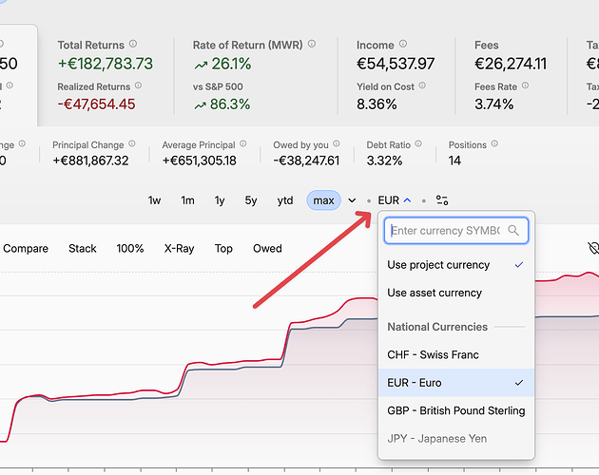Viewport: 599px width, 475px height.
Task: Toggle the hide values eye icon
Action: coord(593,248)
